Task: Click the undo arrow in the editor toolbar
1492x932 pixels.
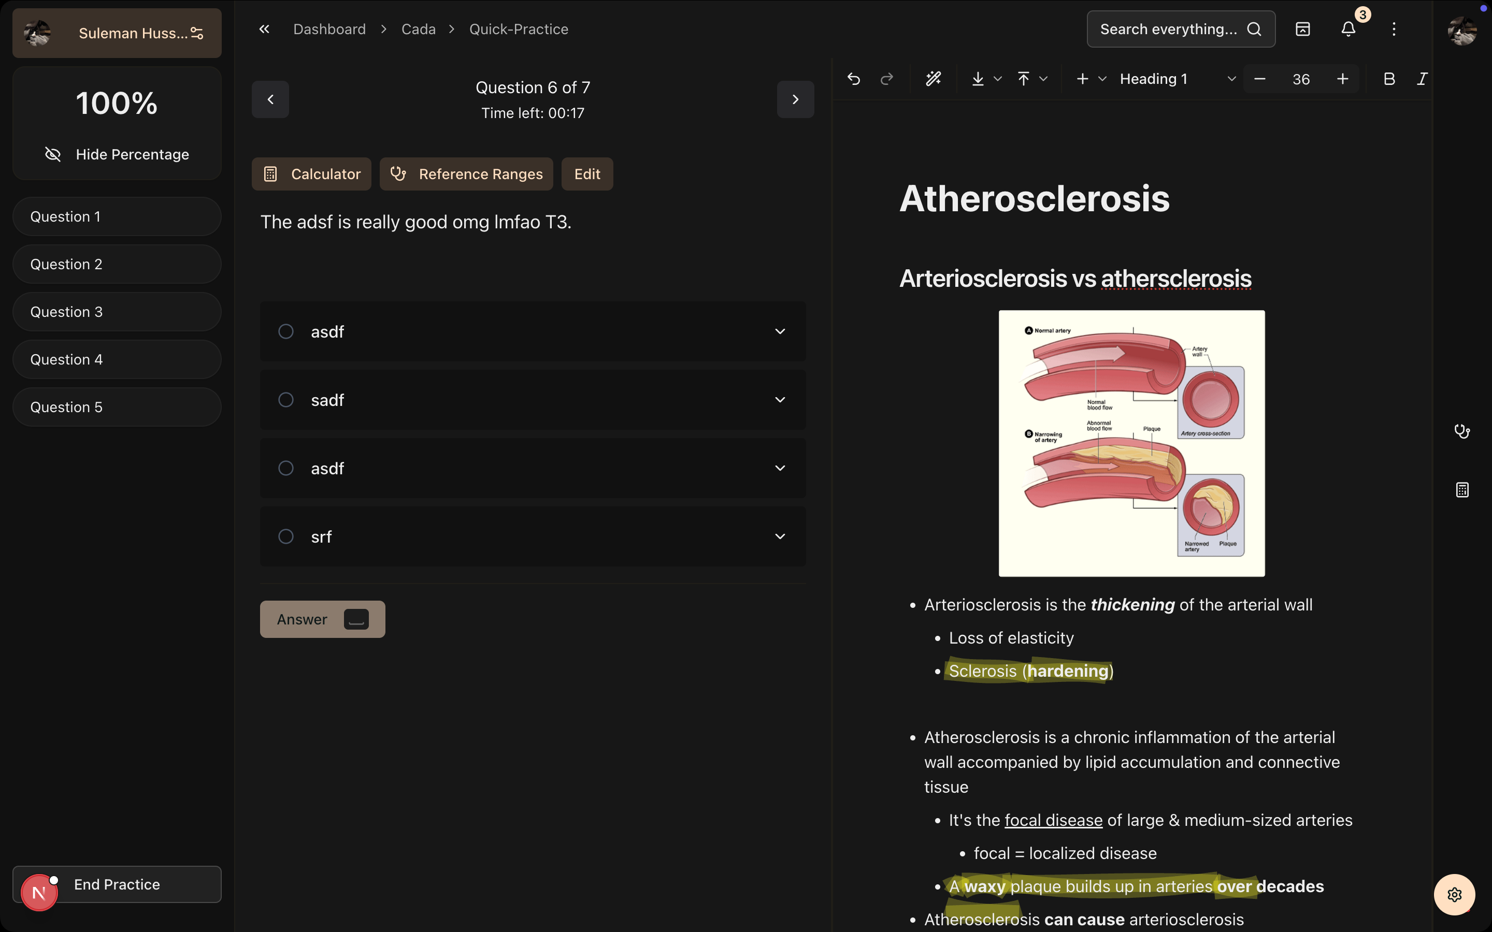Action: (x=853, y=79)
